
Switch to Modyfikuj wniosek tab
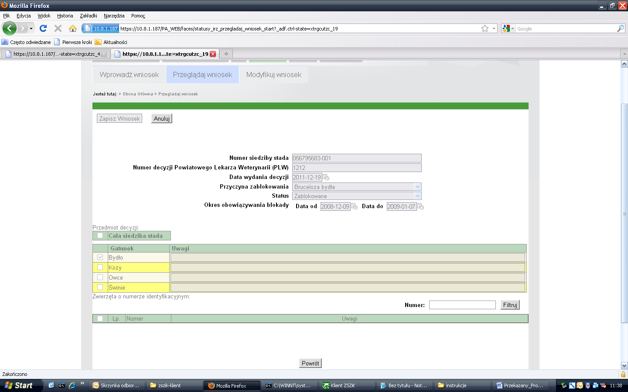click(274, 74)
